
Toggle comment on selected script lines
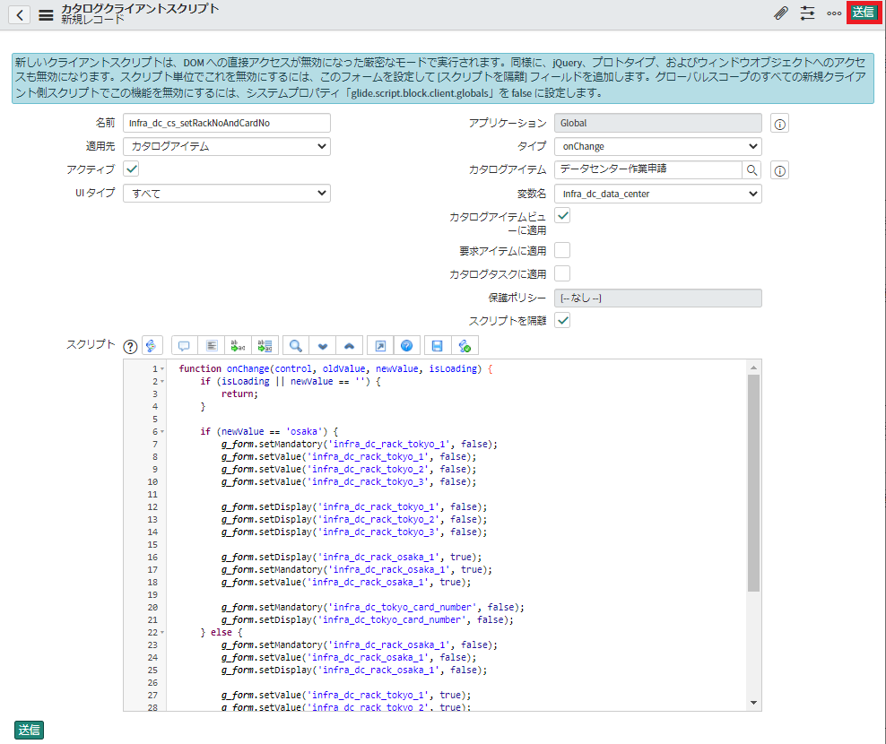click(x=184, y=346)
